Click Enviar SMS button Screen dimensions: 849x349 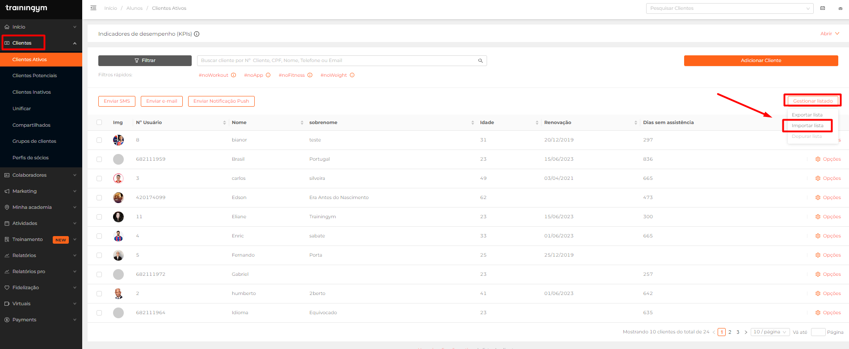pyautogui.click(x=117, y=101)
